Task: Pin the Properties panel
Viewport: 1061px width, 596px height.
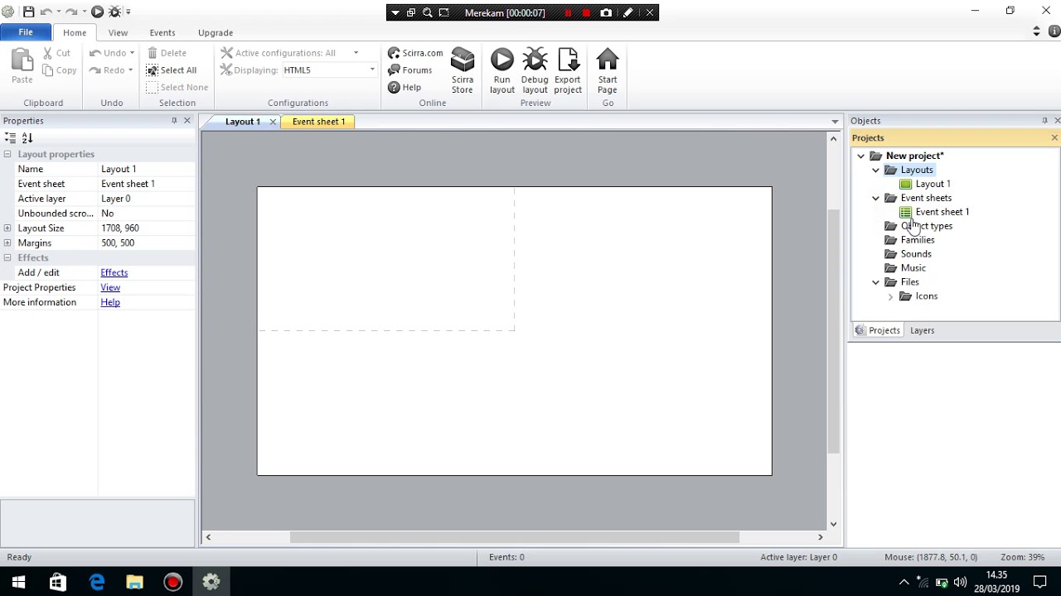Action: pos(174,121)
